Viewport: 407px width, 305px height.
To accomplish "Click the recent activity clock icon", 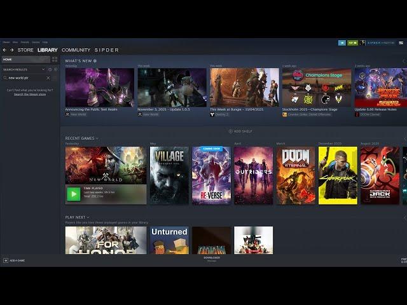I will tap(50, 69).
